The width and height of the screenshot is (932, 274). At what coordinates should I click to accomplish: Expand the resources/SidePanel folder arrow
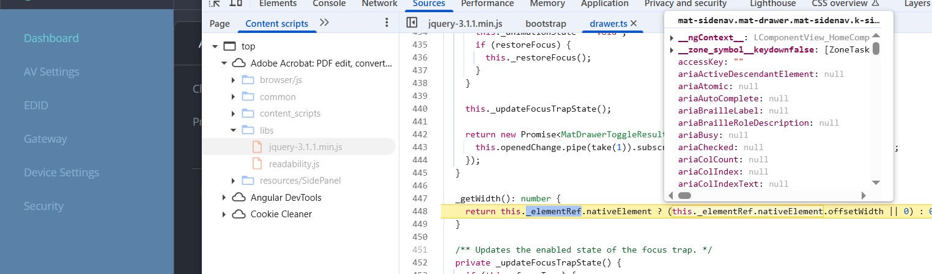pyautogui.click(x=233, y=181)
